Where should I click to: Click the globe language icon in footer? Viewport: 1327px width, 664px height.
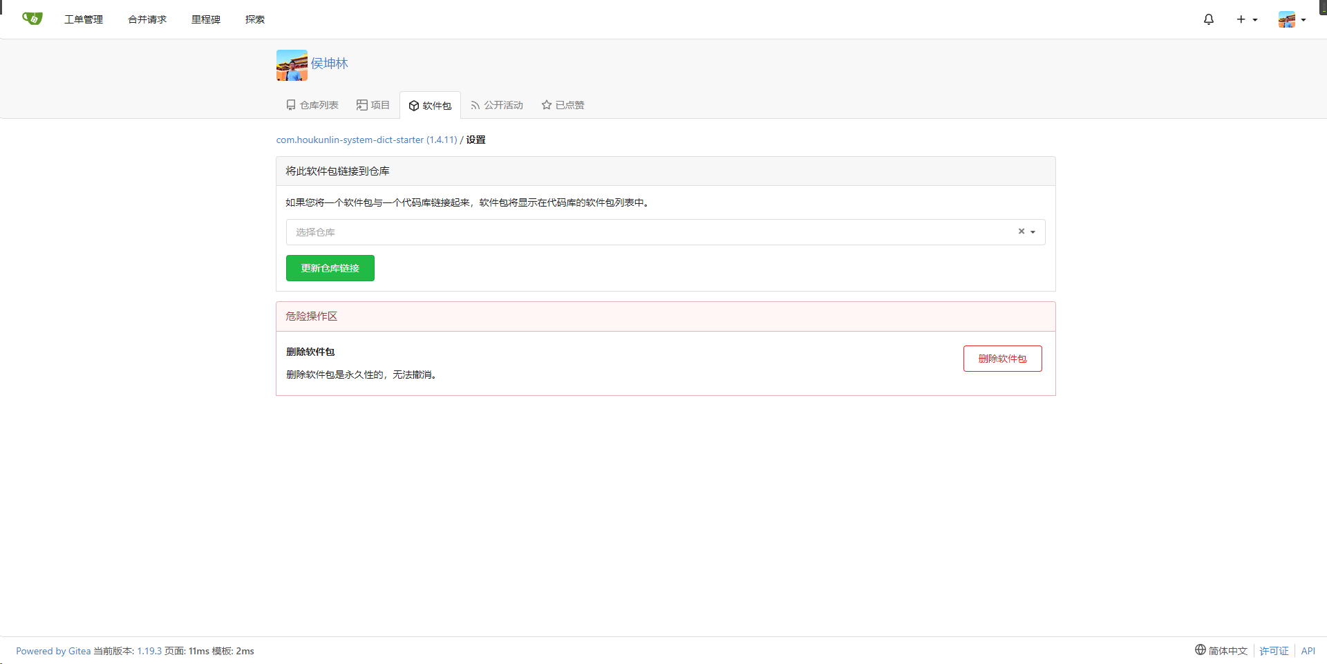pyautogui.click(x=1200, y=649)
